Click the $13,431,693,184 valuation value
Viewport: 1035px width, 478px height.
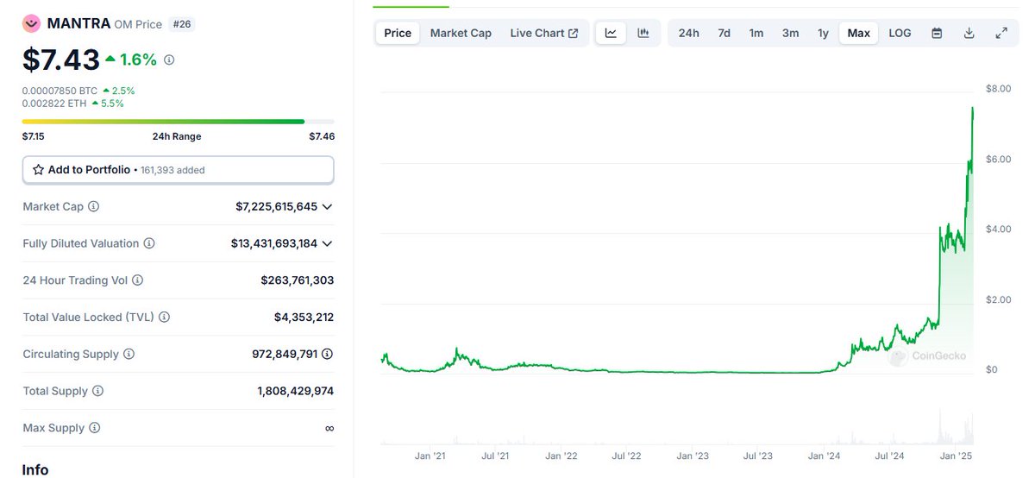point(274,244)
